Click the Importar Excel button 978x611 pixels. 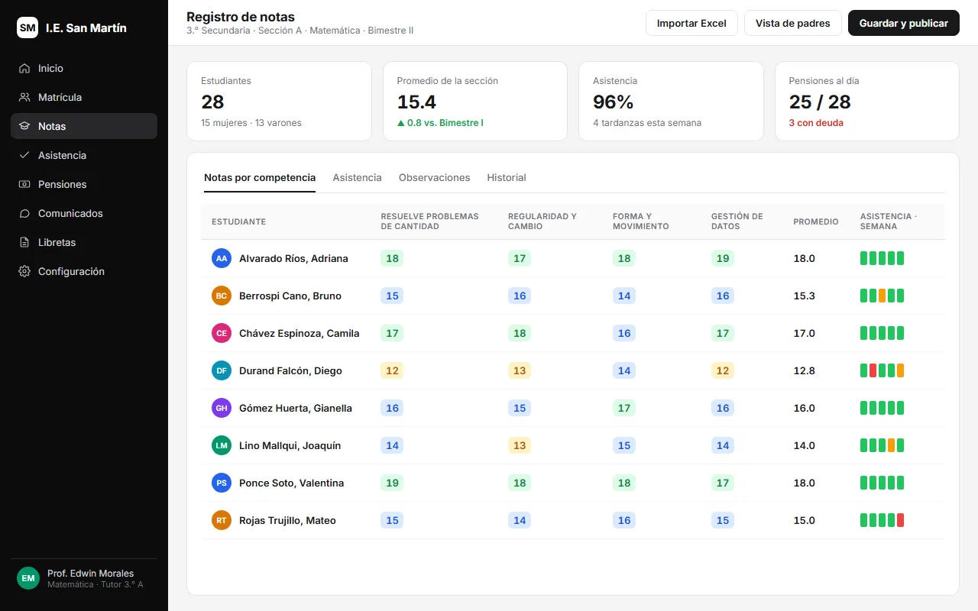(x=691, y=23)
